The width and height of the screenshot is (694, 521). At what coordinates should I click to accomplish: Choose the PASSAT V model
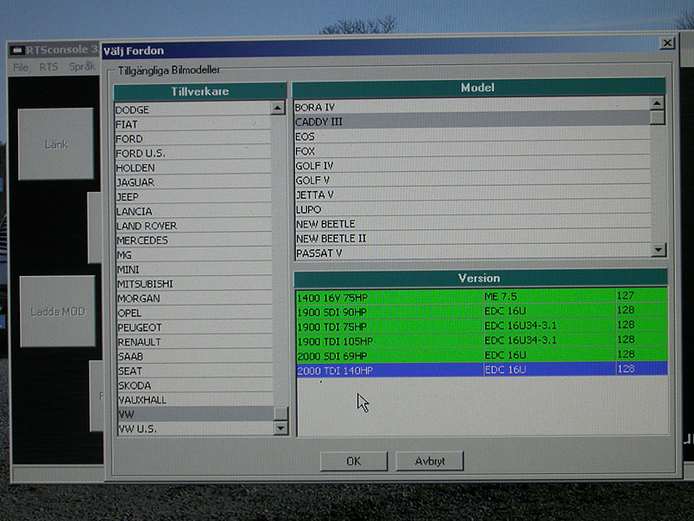[x=474, y=253]
